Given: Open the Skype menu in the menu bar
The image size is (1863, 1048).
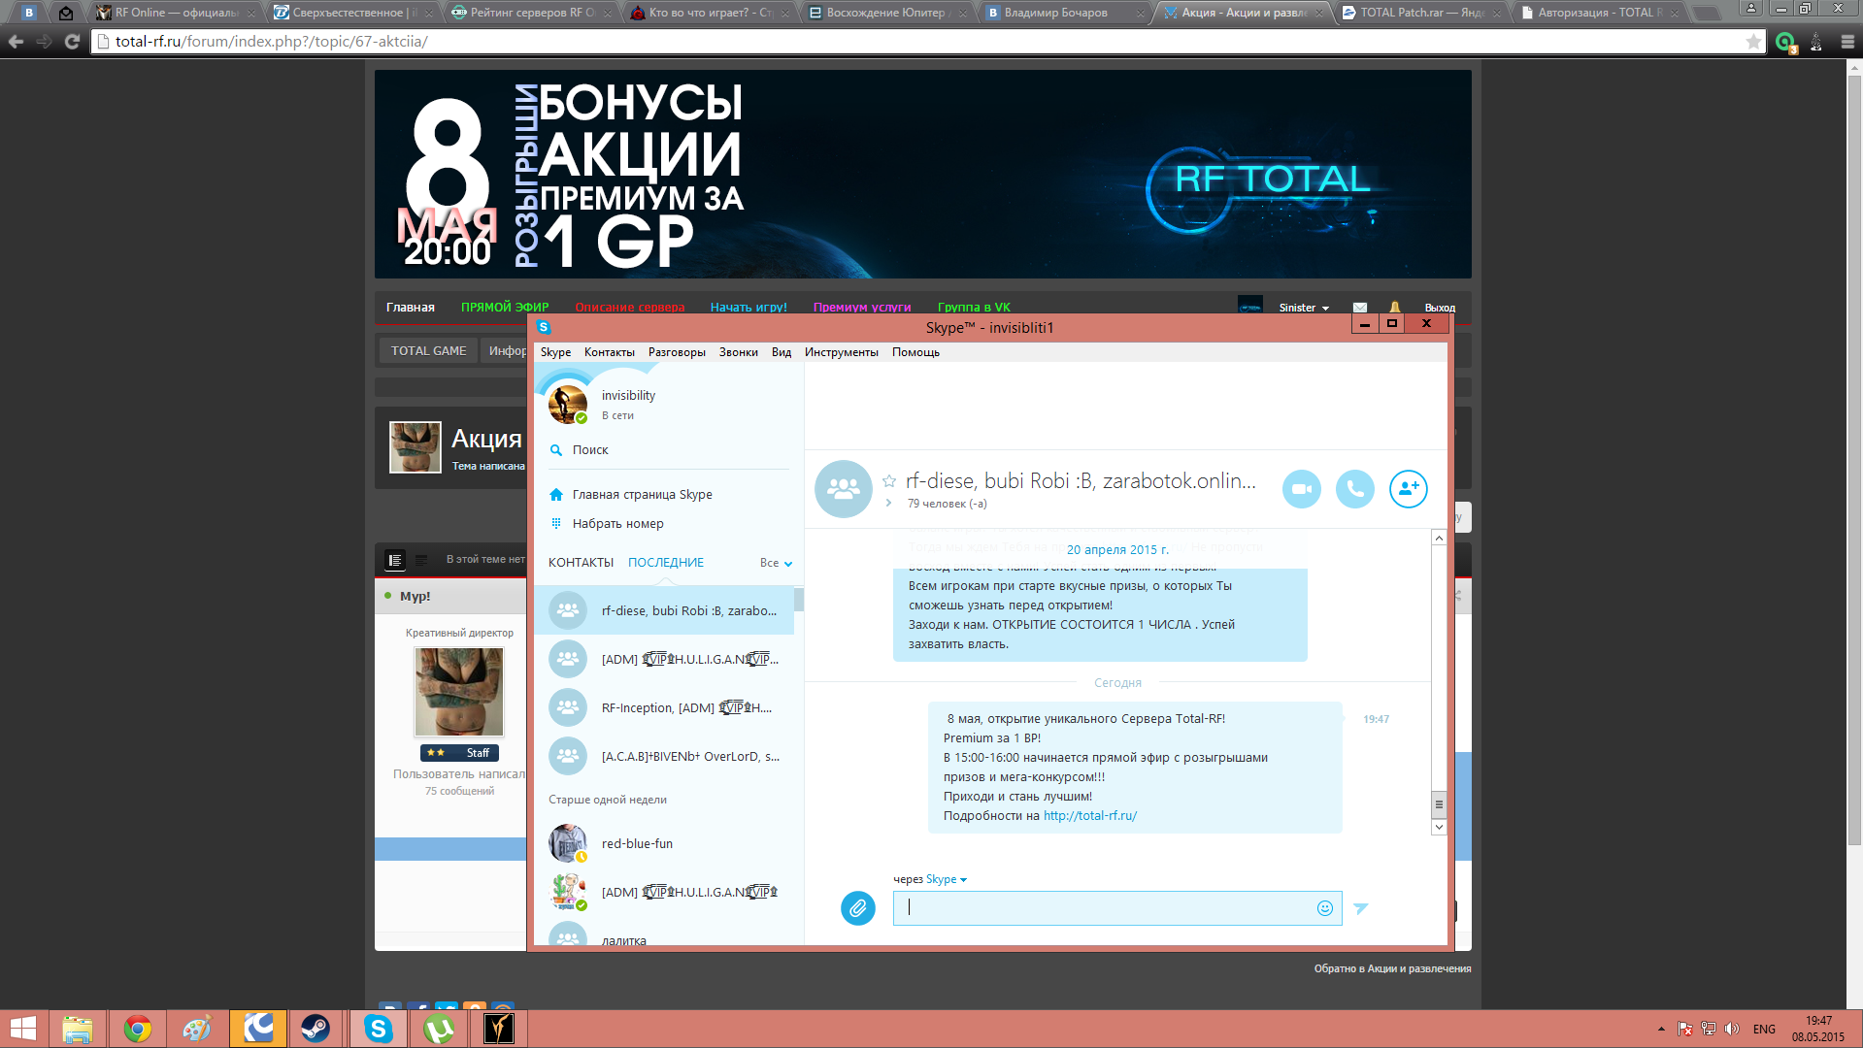Looking at the screenshot, I should pos(556,352).
